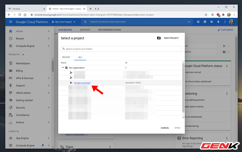Open browser extensions puzzle icon
The width and height of the screenshot is (242, 152).
pyautogui.click(x=223, y=15)
